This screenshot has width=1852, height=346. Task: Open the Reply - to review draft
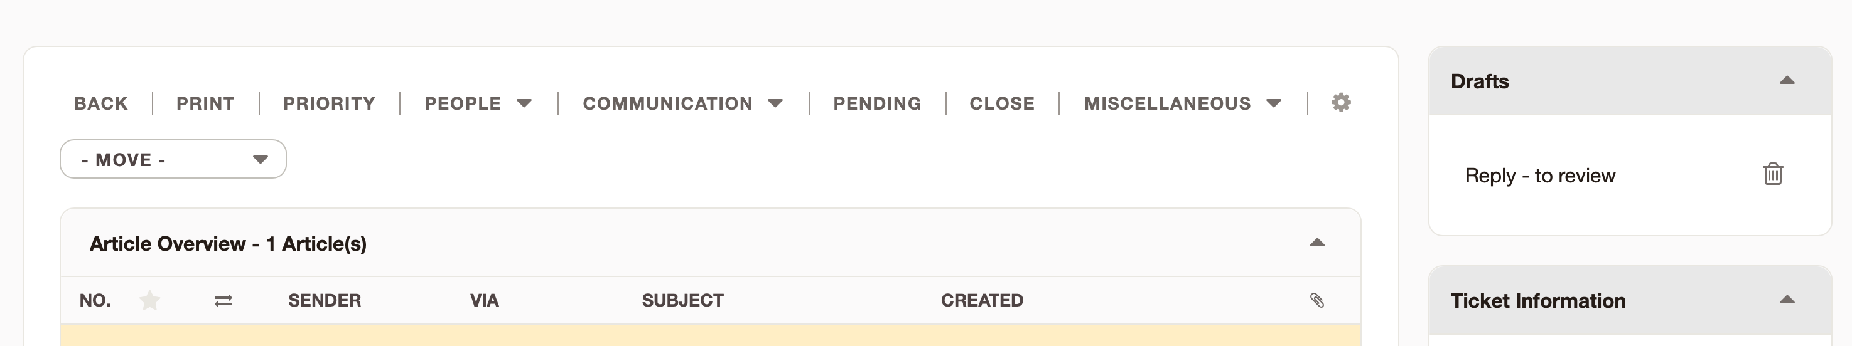[x=1540, y=176]
